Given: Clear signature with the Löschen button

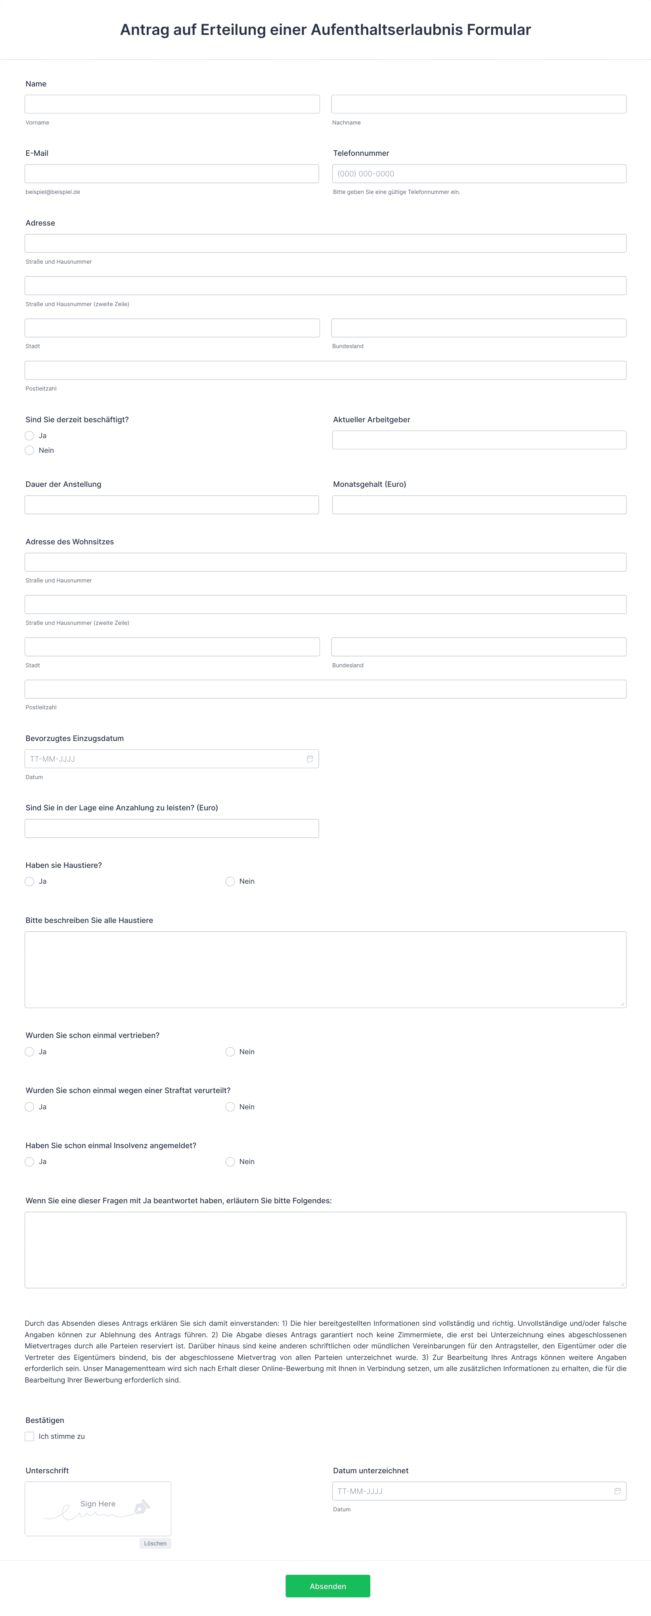Looking at the screenshot, I should tap(155, 1543).
